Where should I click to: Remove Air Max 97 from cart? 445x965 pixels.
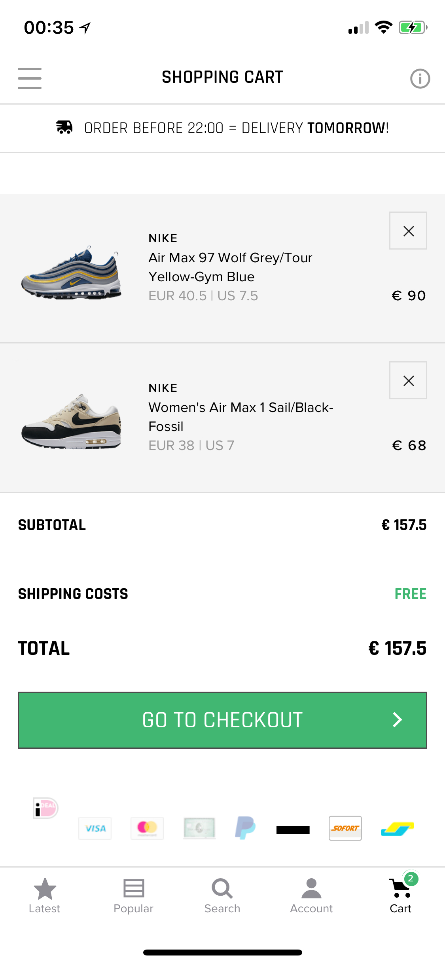(408, 231)
